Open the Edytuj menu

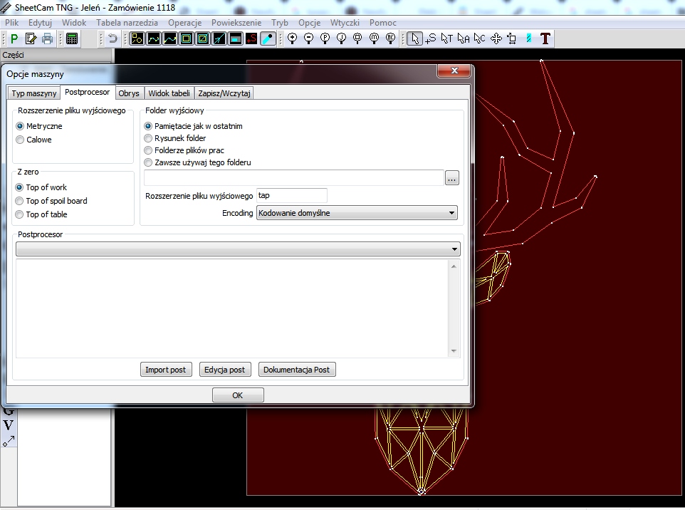(x=40, y=23)
